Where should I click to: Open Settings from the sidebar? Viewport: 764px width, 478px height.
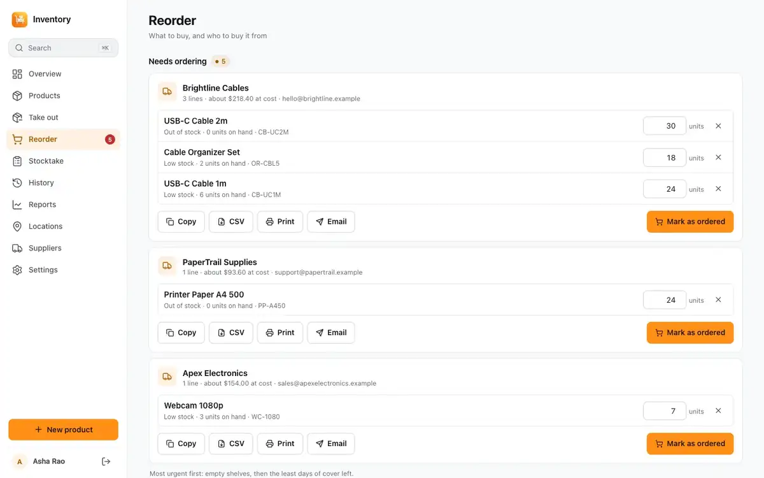coord(63,270)
